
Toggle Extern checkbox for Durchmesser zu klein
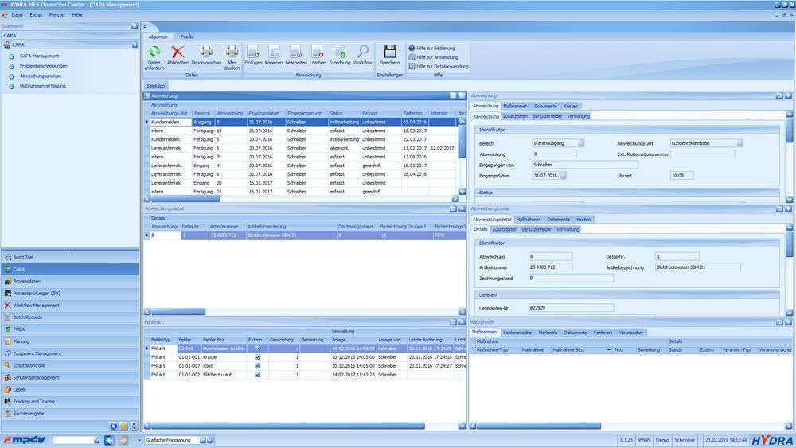pos(257,349)
